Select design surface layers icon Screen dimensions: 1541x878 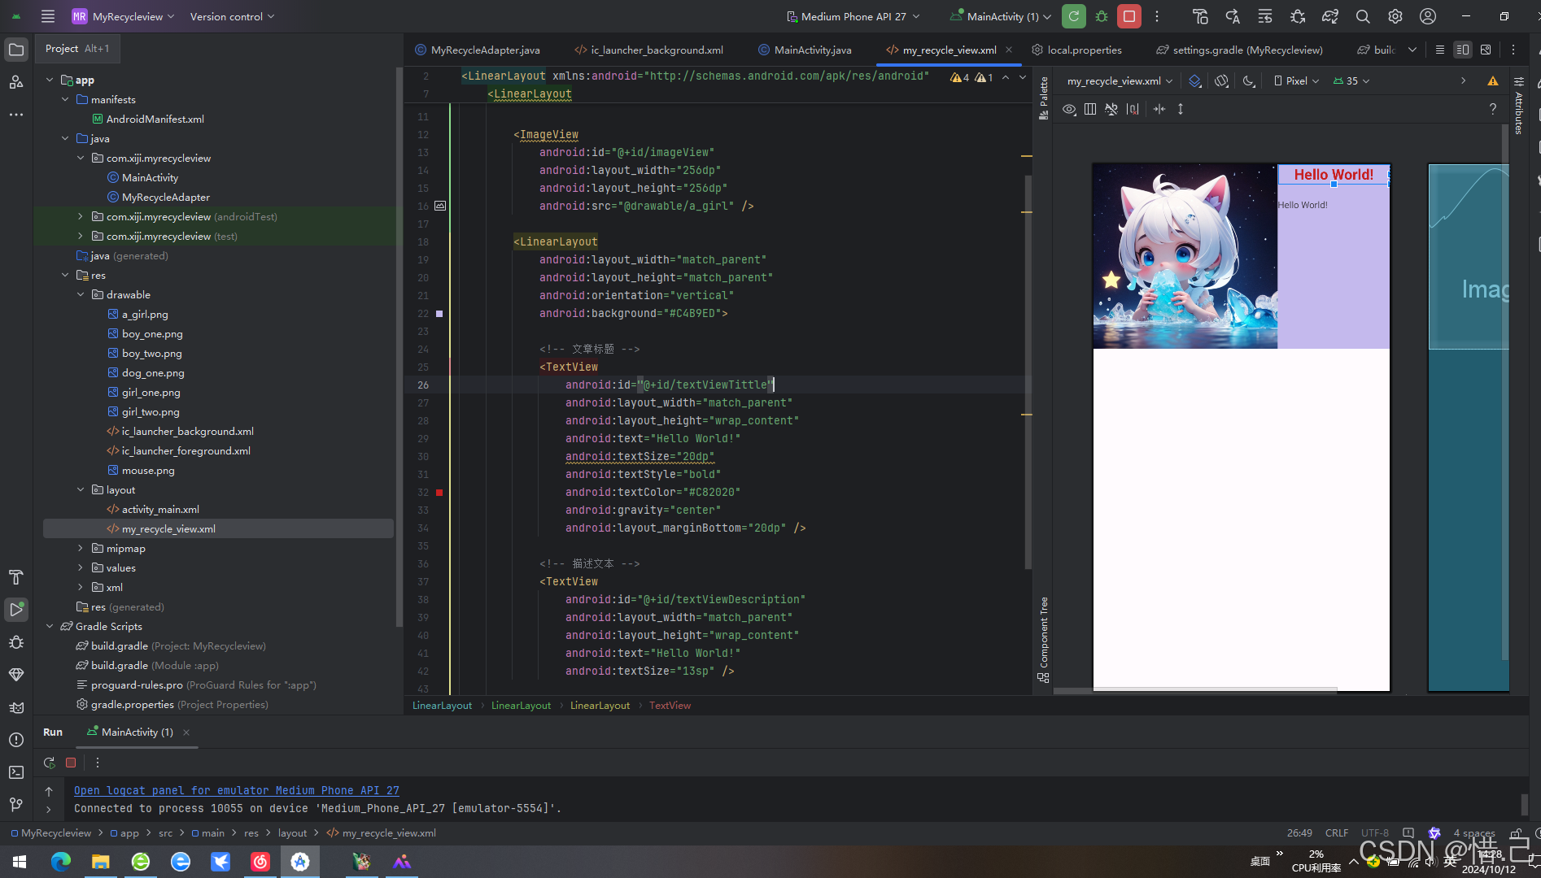1194,80
